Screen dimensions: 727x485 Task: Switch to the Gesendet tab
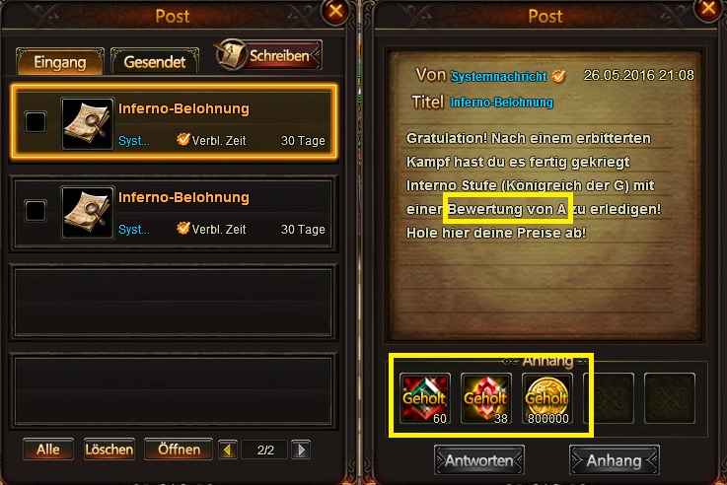pyautogui.click(x=155, y=62)
